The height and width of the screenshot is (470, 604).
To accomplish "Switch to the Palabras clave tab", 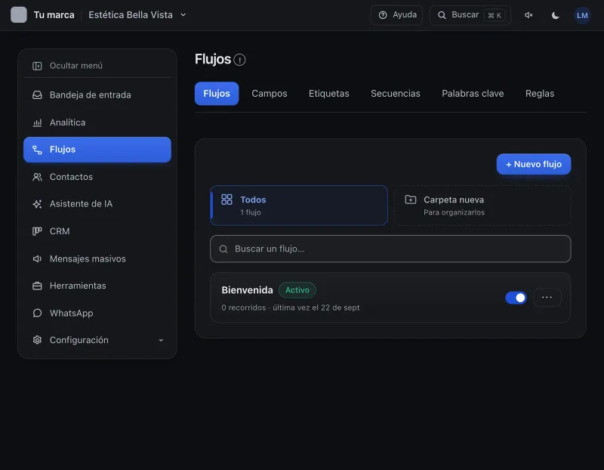I will [x=473, y=94].
